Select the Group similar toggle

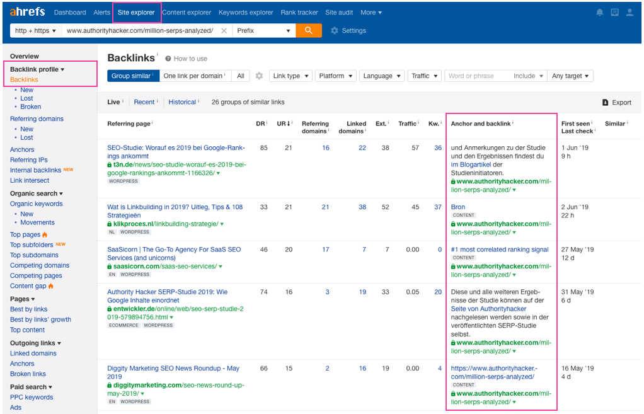132,76
